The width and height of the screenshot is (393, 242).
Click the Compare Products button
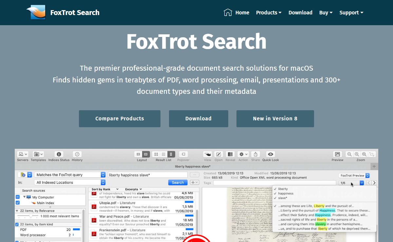point(120,119)
